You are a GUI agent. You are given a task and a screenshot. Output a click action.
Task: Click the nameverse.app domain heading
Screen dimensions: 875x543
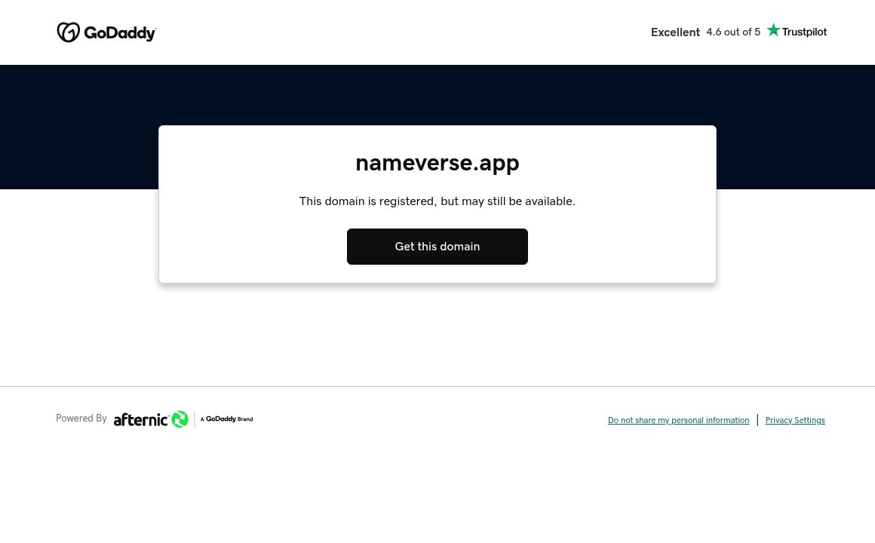(x=437, y=163)
